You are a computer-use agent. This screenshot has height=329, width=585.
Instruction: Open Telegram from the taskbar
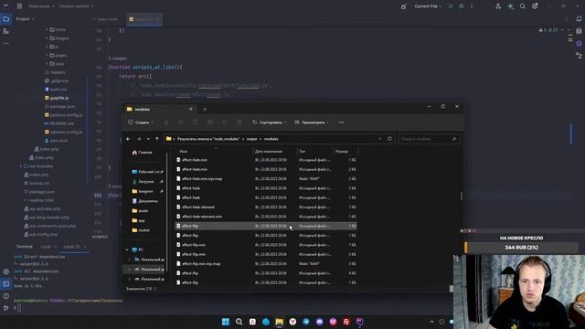(306, 322)
